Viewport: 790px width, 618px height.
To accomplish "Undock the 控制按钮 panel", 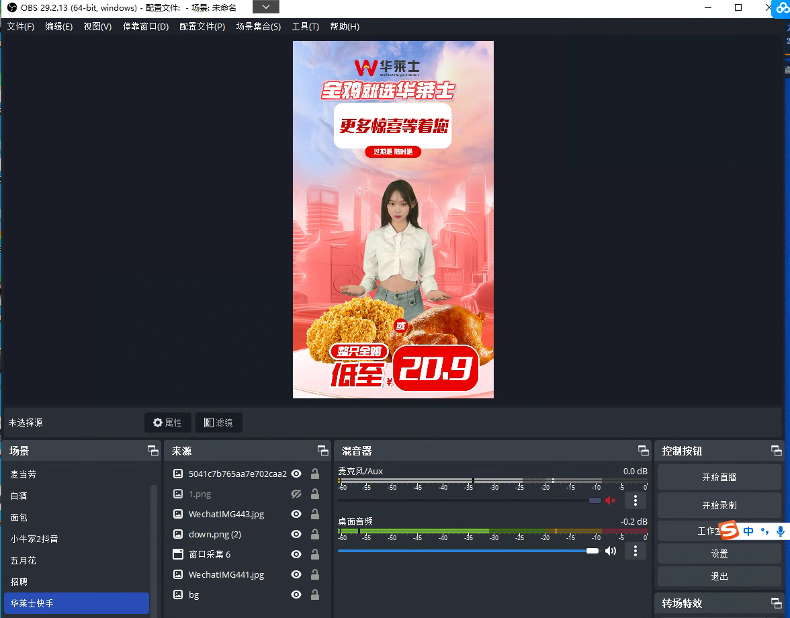I will (x=777, y=451).
